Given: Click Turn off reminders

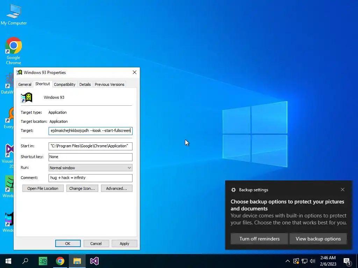Looking at the screenshot, I should [259, 239].
